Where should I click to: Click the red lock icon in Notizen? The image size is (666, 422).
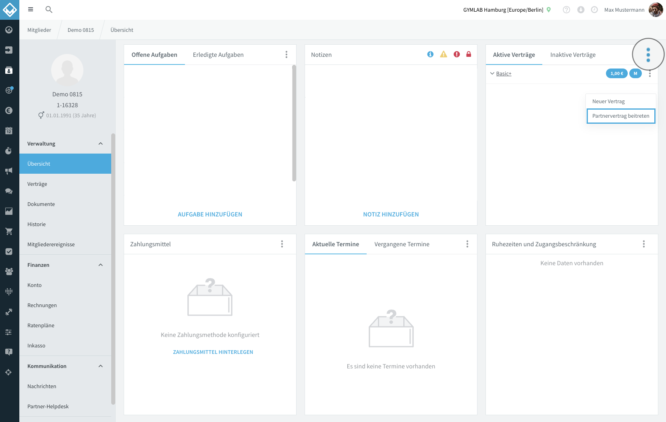click(469, 54)
